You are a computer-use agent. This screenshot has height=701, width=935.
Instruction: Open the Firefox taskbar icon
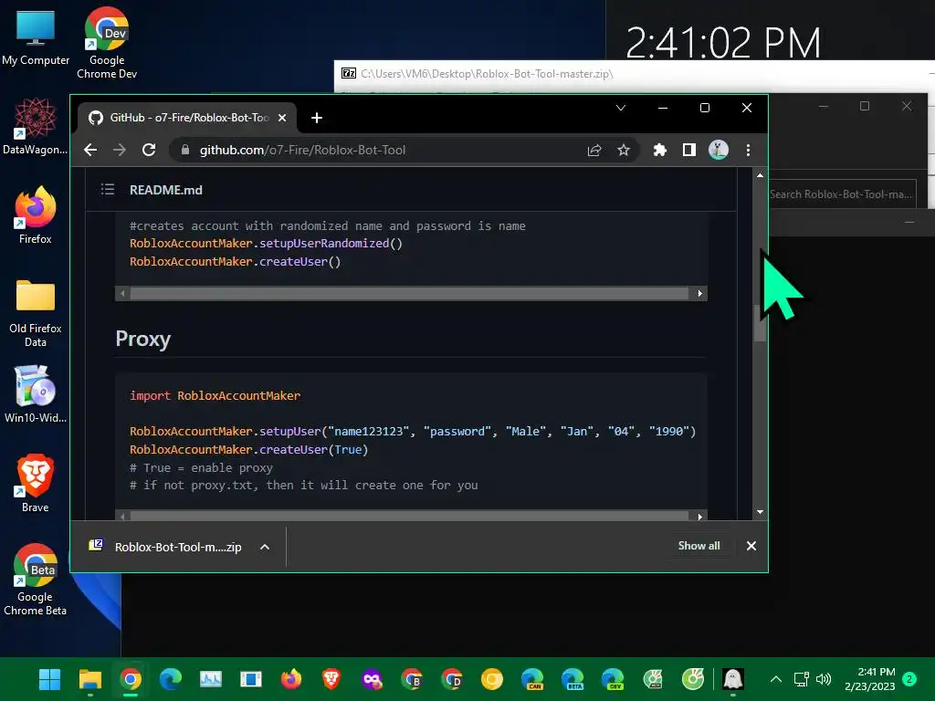(291, 679)
